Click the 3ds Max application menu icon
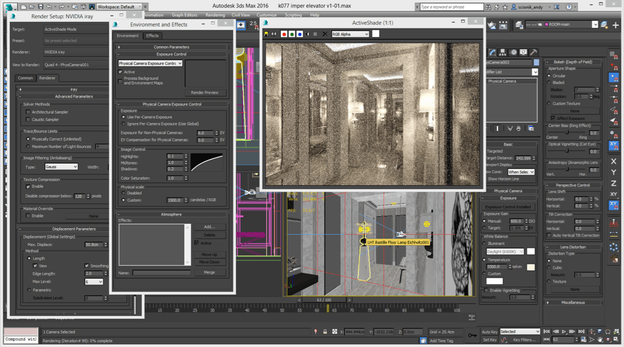This screenshot has width=624, height=347. (9, 7)
